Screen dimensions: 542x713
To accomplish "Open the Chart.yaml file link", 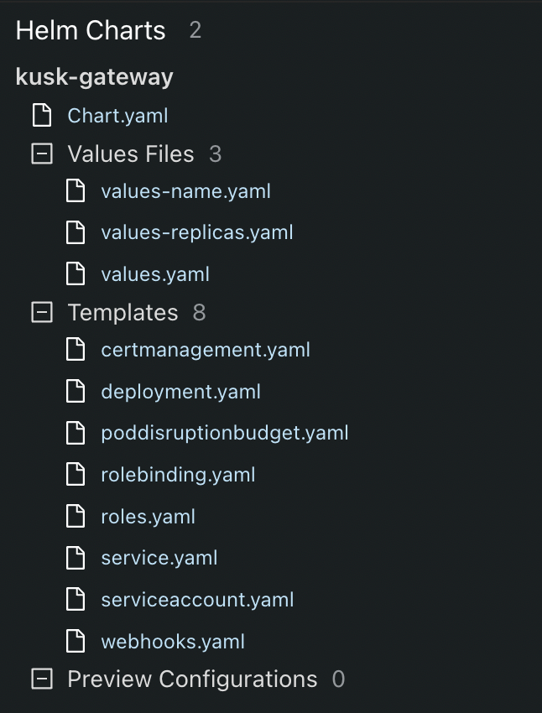I will pyautogui.click(x=117, y=116).
